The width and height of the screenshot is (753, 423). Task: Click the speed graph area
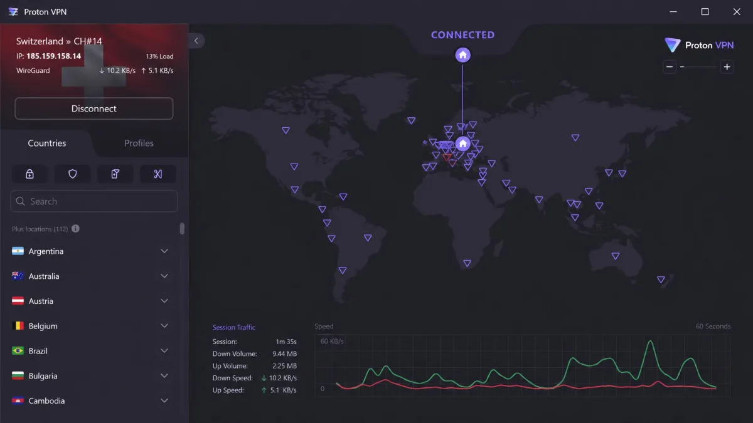pos(523,365)
